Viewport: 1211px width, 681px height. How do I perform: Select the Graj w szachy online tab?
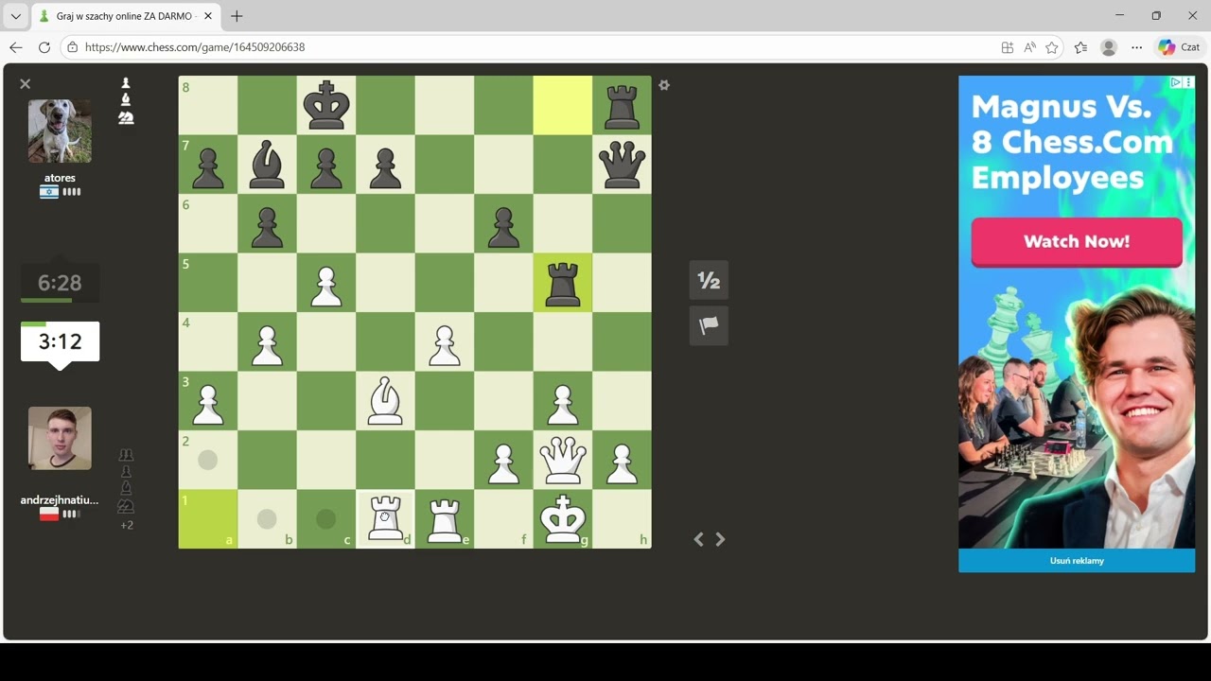(123, 16)
